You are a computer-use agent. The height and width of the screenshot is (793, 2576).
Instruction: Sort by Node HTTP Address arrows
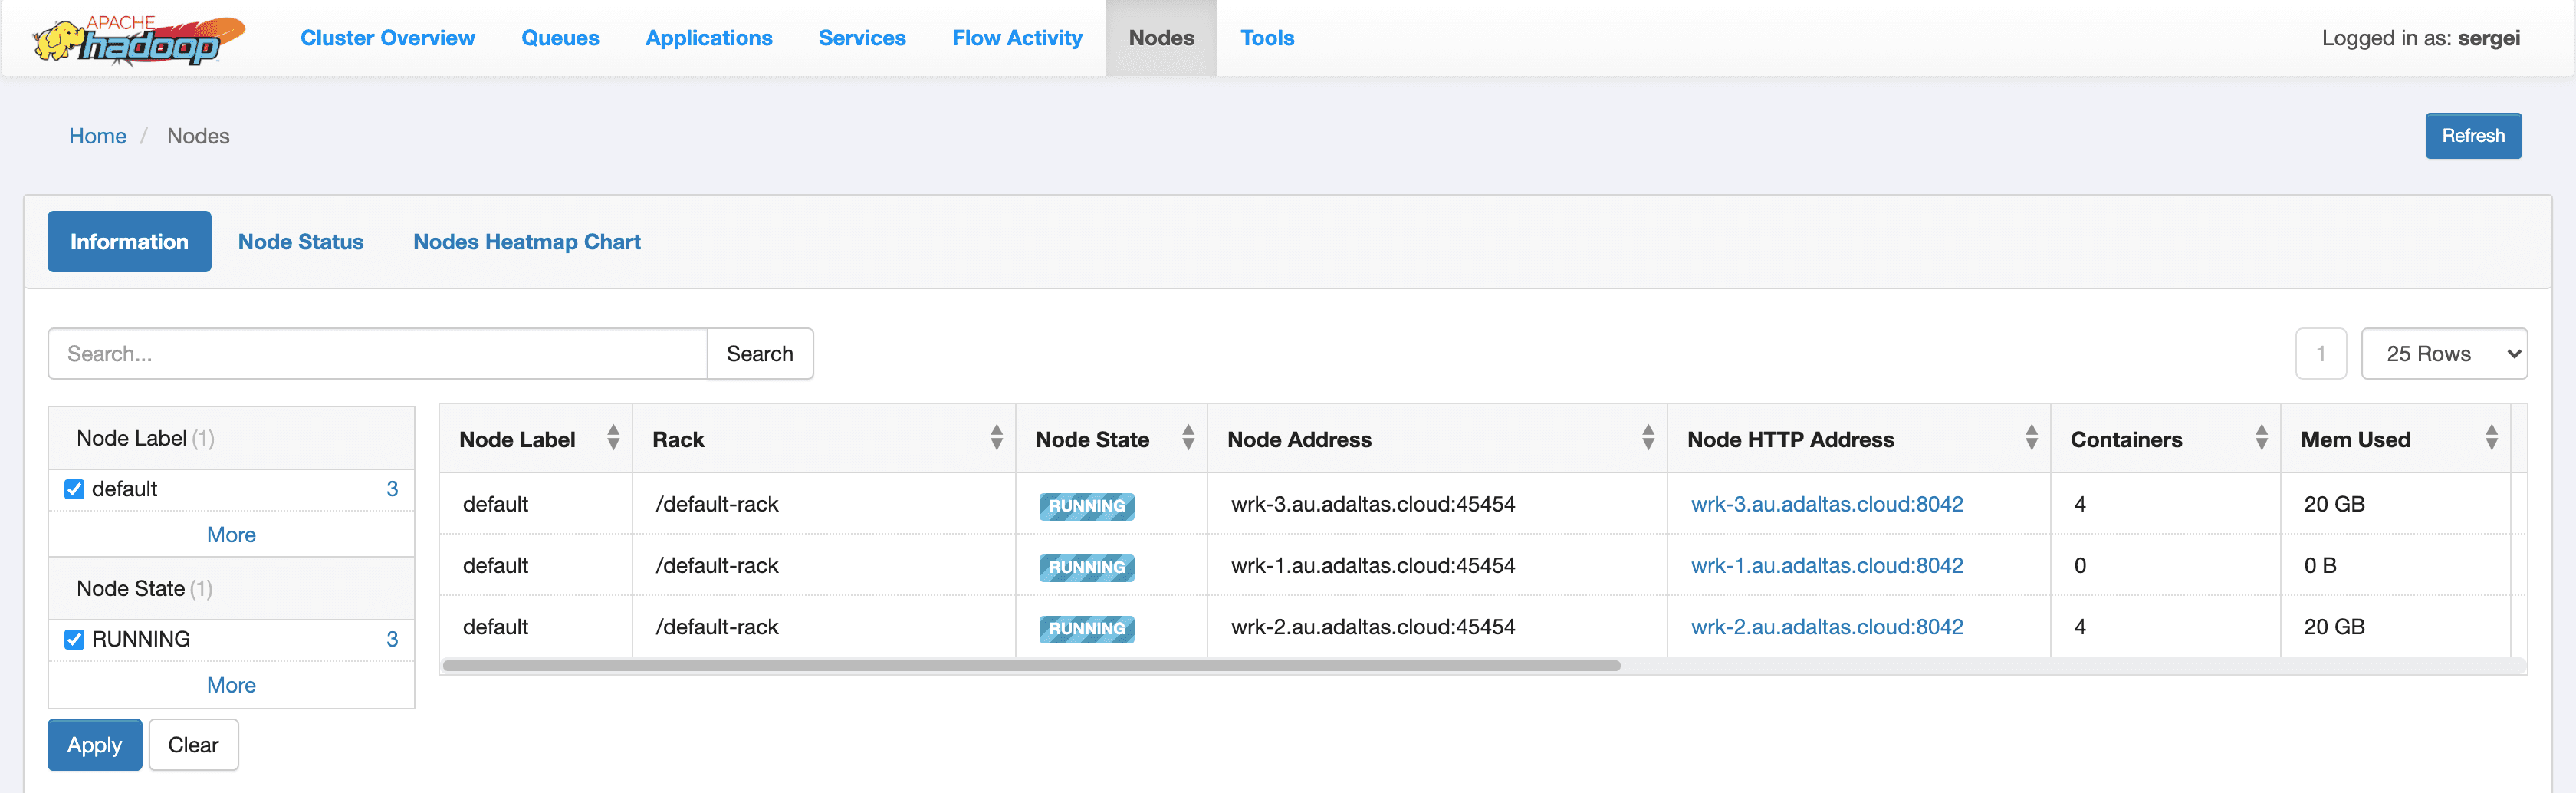pyautogui.click(x=2031, y=438)
